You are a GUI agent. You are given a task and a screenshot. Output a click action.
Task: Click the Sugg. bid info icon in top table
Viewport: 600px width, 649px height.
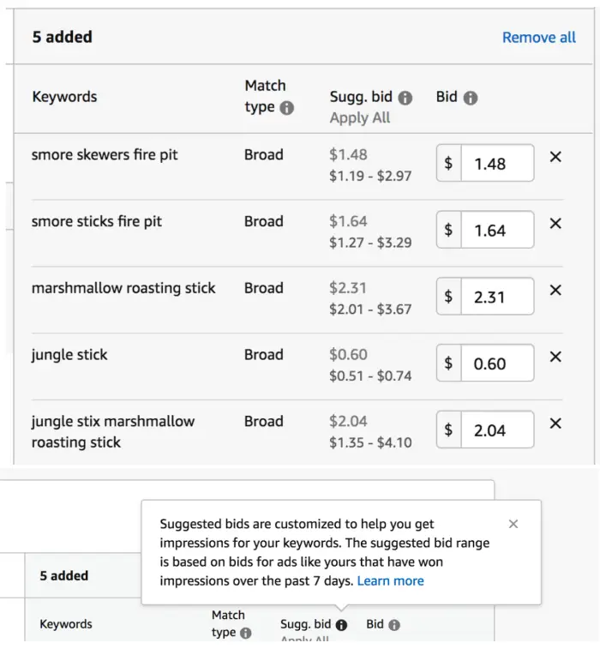pyautogui.click(x=405, y=98)
